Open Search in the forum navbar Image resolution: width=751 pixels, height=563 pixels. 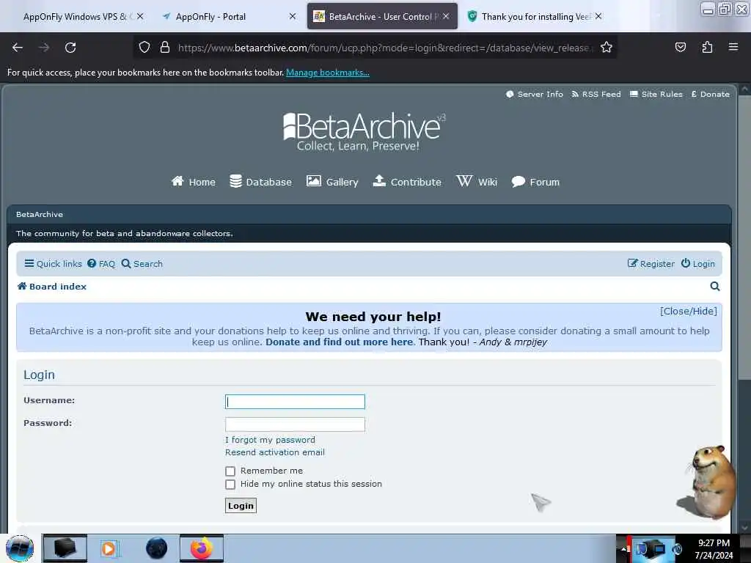pos(142,264)
